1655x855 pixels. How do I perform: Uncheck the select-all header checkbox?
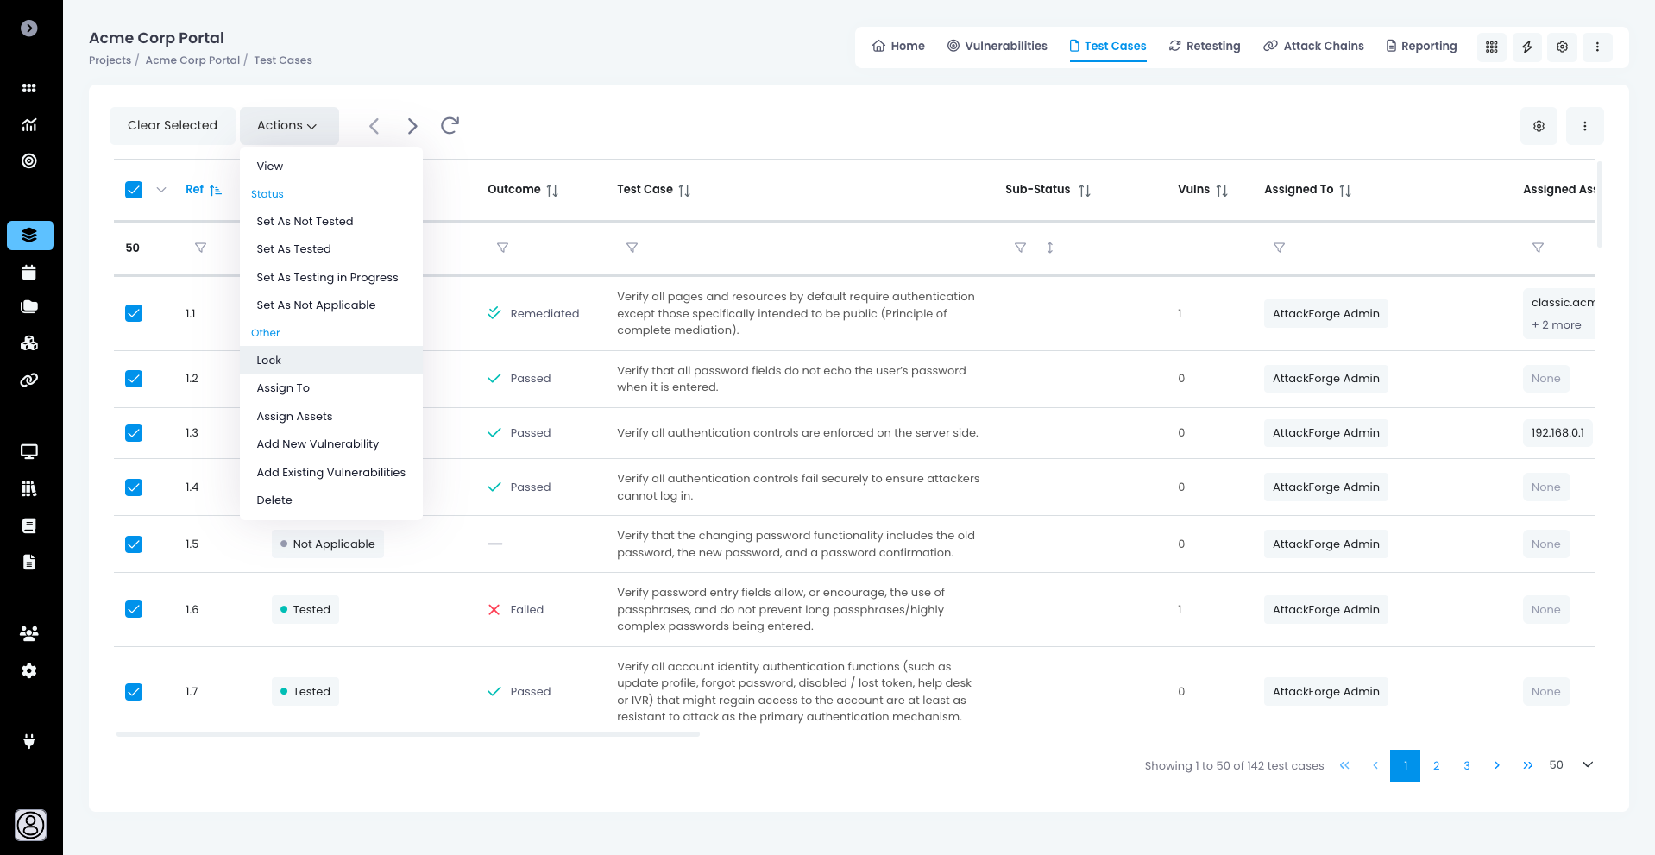tap(134, 190)
